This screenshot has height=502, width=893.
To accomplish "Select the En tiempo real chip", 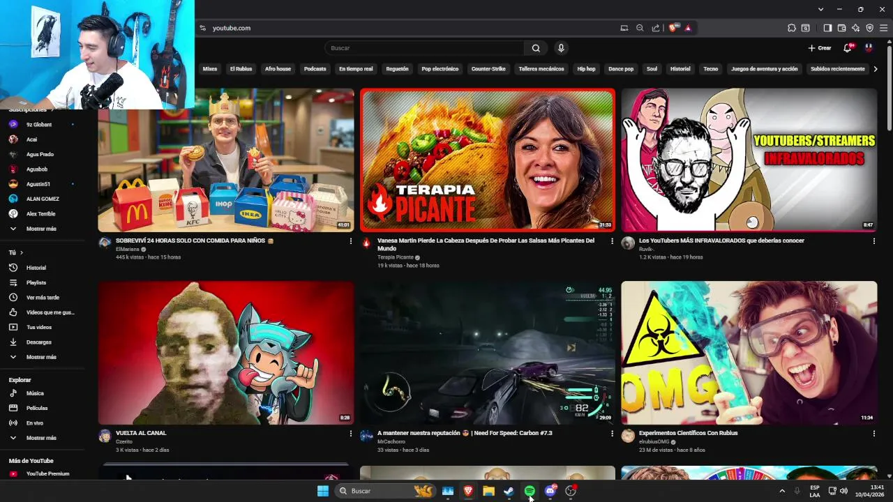I will click(x=356, y=69).
